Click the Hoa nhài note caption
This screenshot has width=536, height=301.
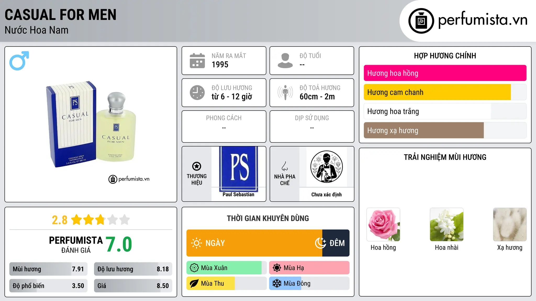(446, 247)
